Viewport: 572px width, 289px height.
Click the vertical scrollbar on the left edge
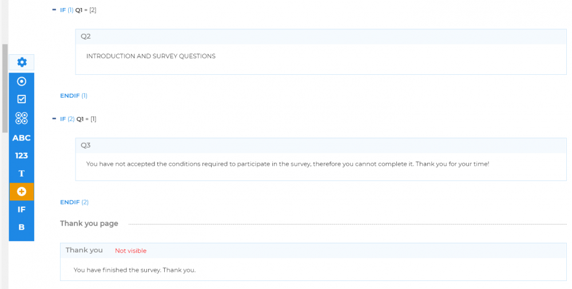tap(5, 89)
